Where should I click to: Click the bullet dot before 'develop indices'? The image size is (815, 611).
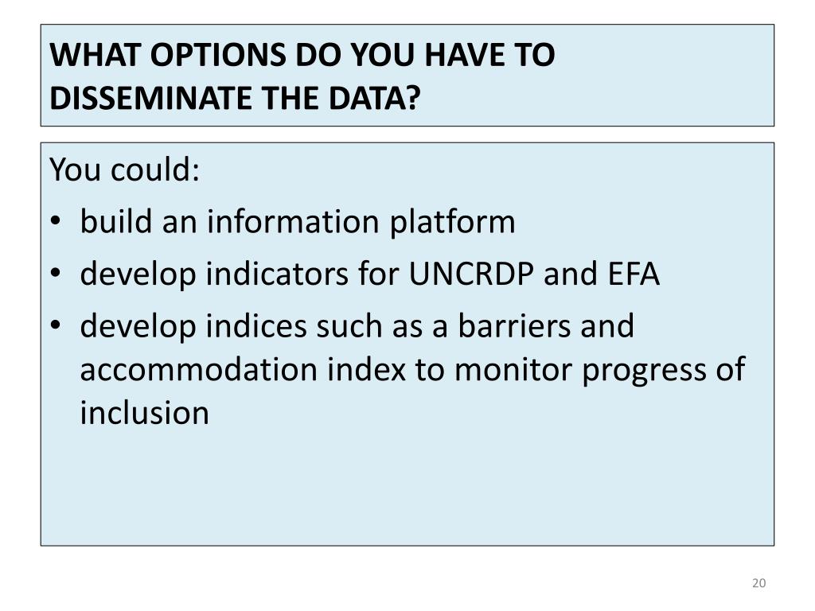click(56, 325)
